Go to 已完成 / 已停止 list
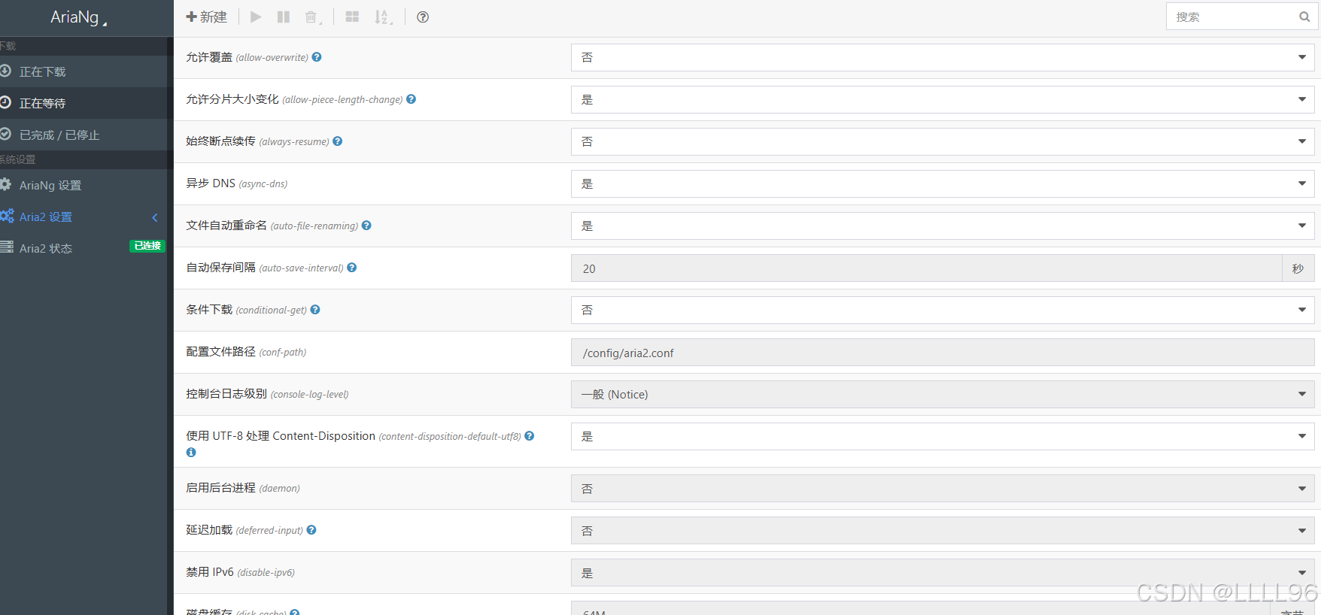 83,135
